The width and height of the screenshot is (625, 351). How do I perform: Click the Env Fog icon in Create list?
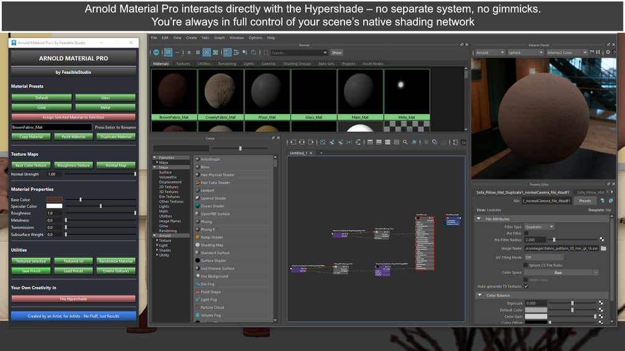pyautogui.click(x=197, y=284)
